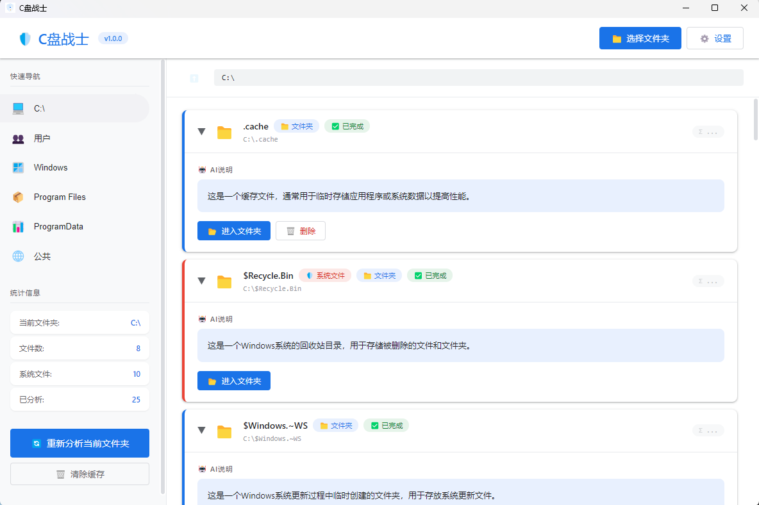
Task: Collapse the $Recycle.Bin card triangle
Action: 202,281
